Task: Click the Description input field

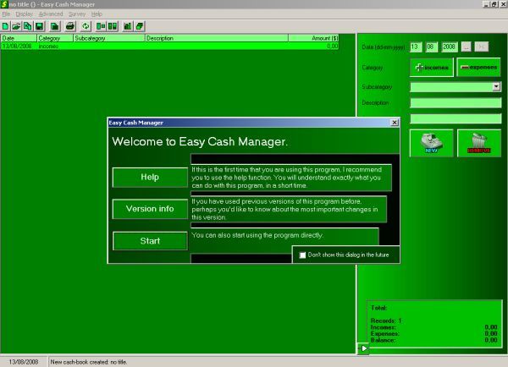Action: (456, 103)
